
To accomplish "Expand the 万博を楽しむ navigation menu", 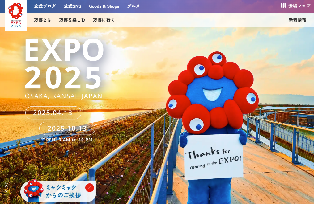I will pos(72,20).
